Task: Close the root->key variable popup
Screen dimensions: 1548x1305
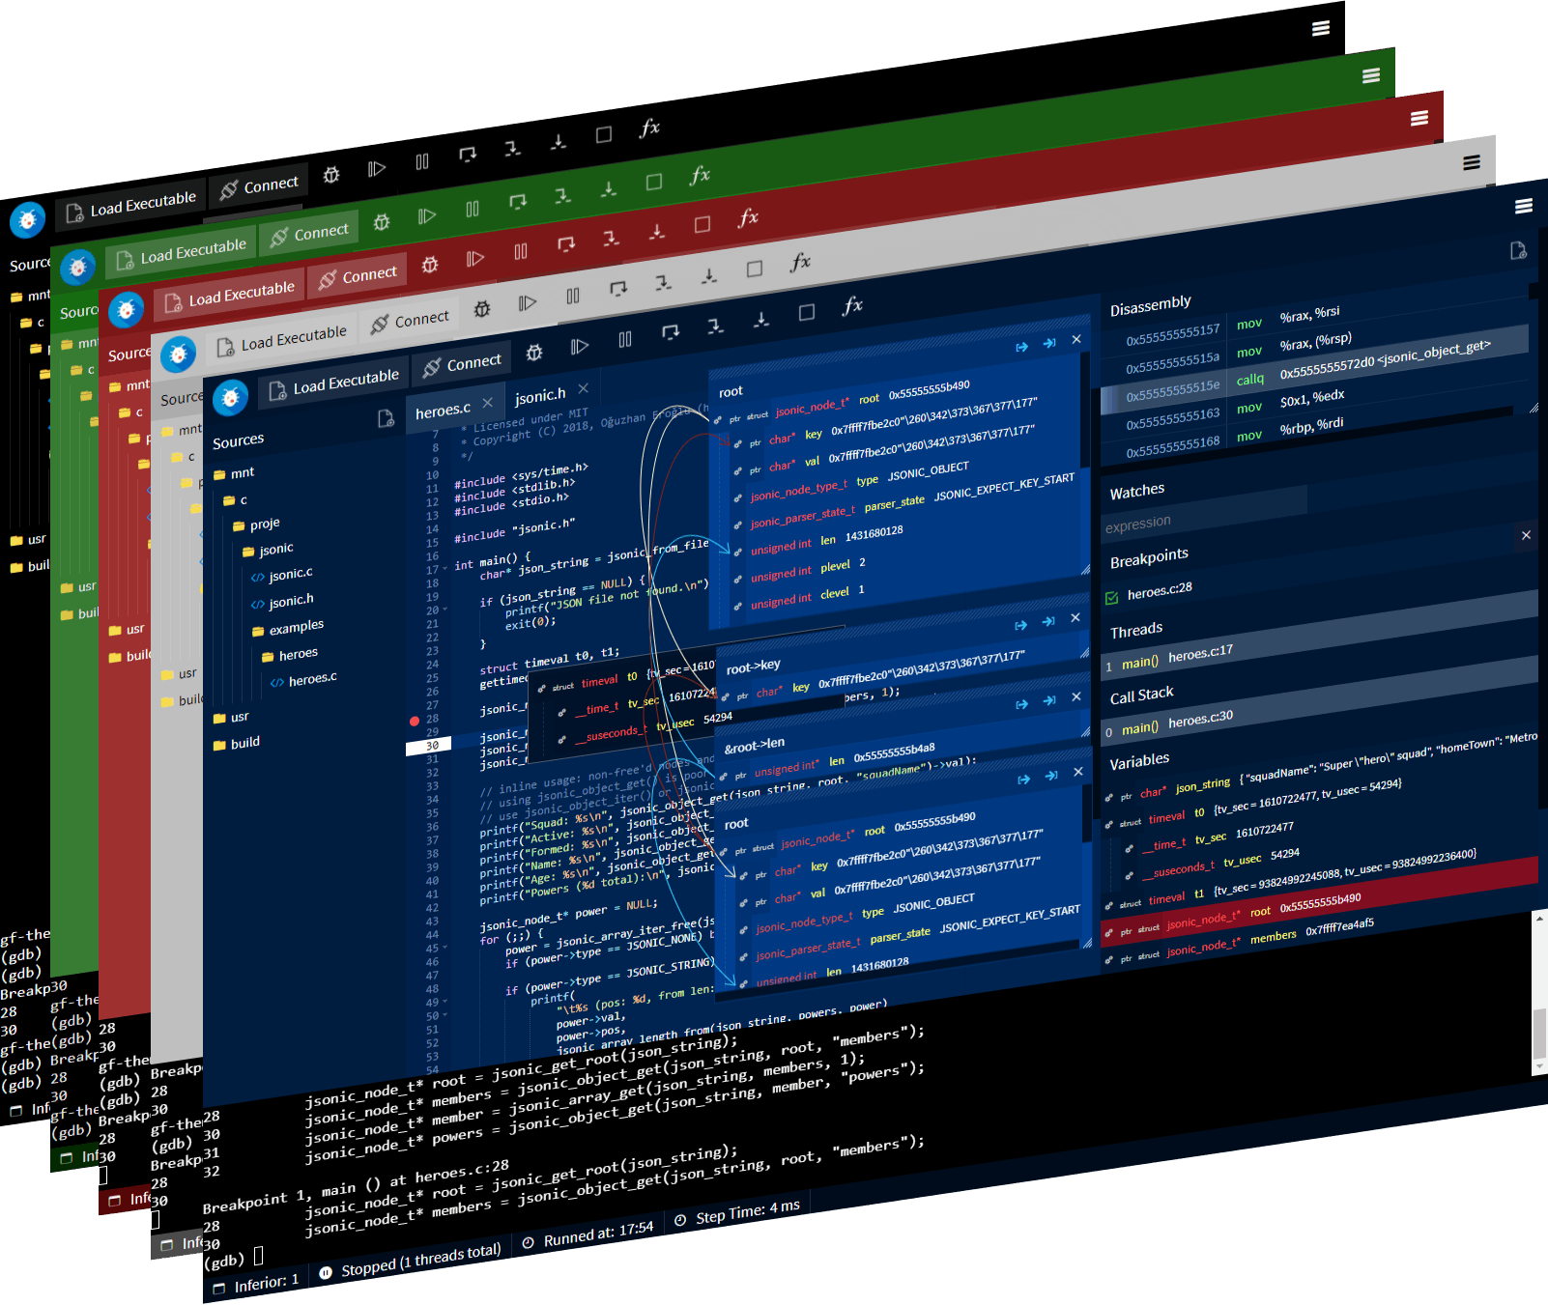Action: point(1075,618)
